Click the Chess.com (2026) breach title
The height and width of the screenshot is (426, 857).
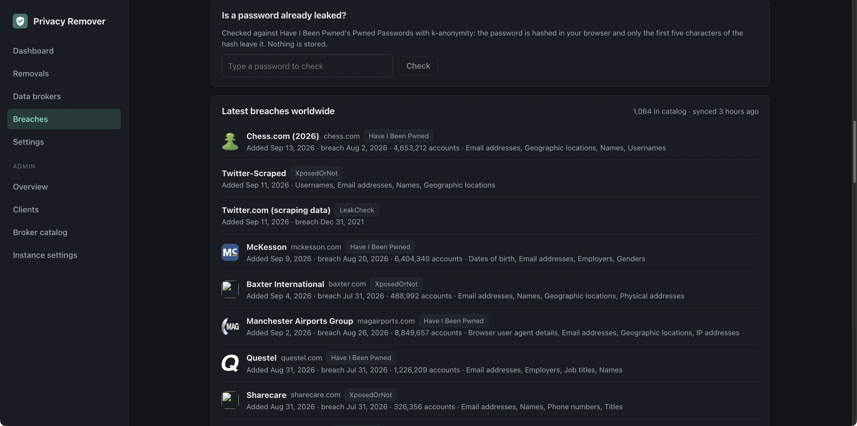point(283,136)
